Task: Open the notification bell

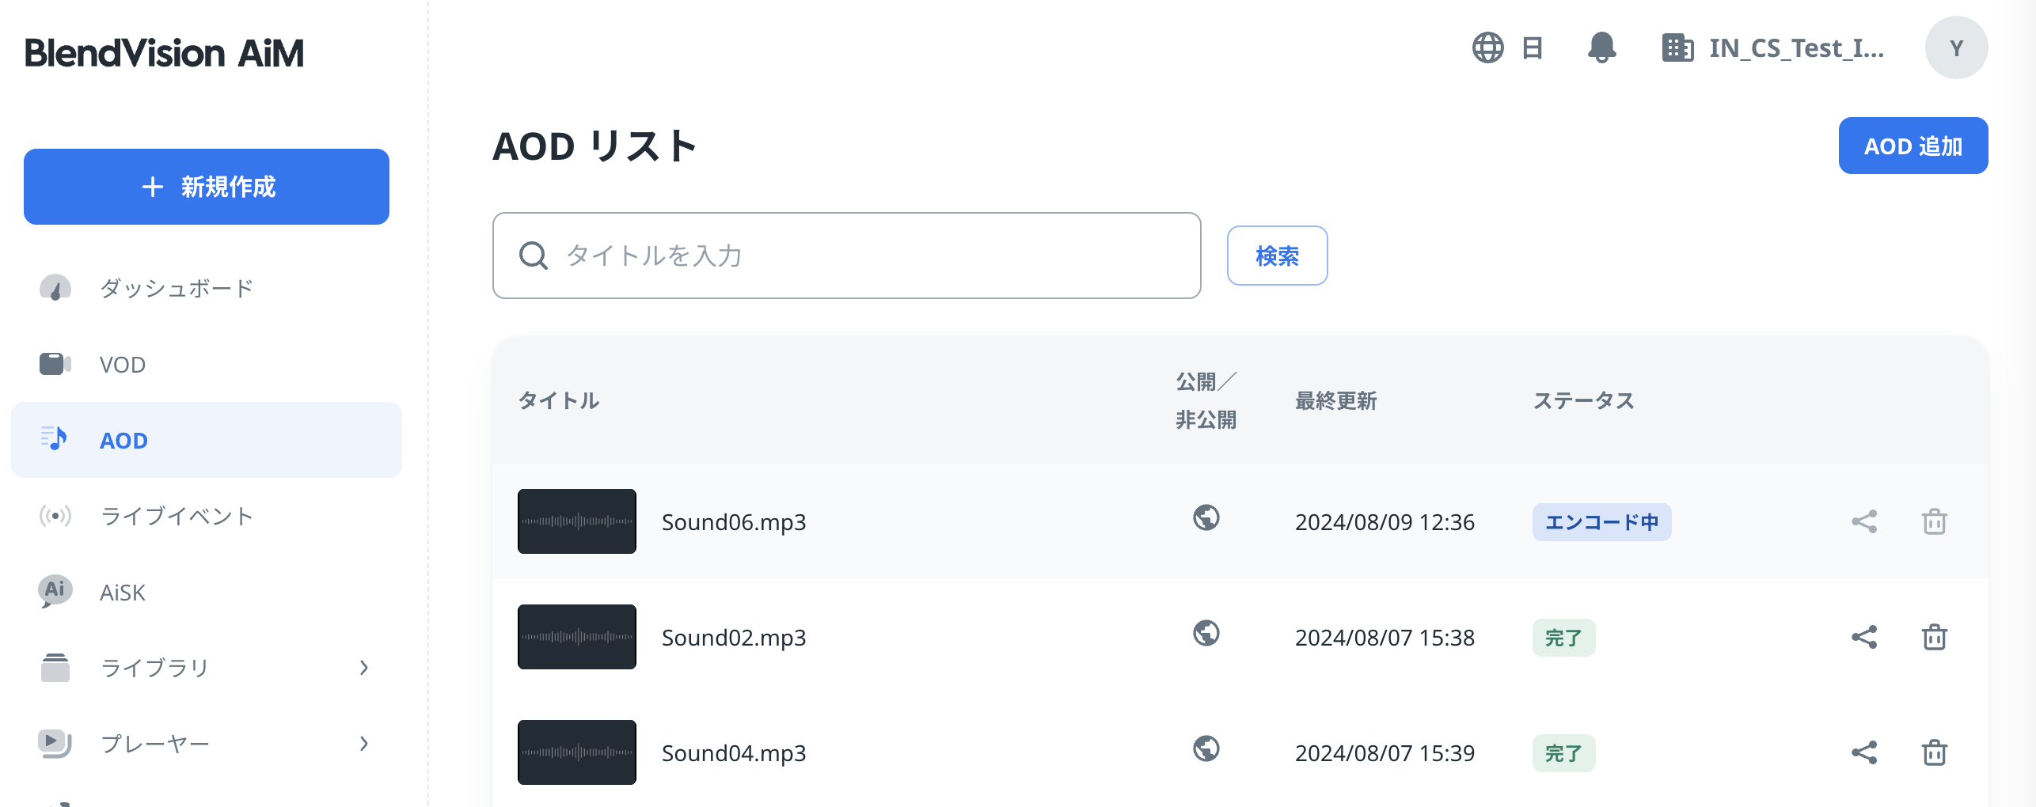Action: 1601,47
